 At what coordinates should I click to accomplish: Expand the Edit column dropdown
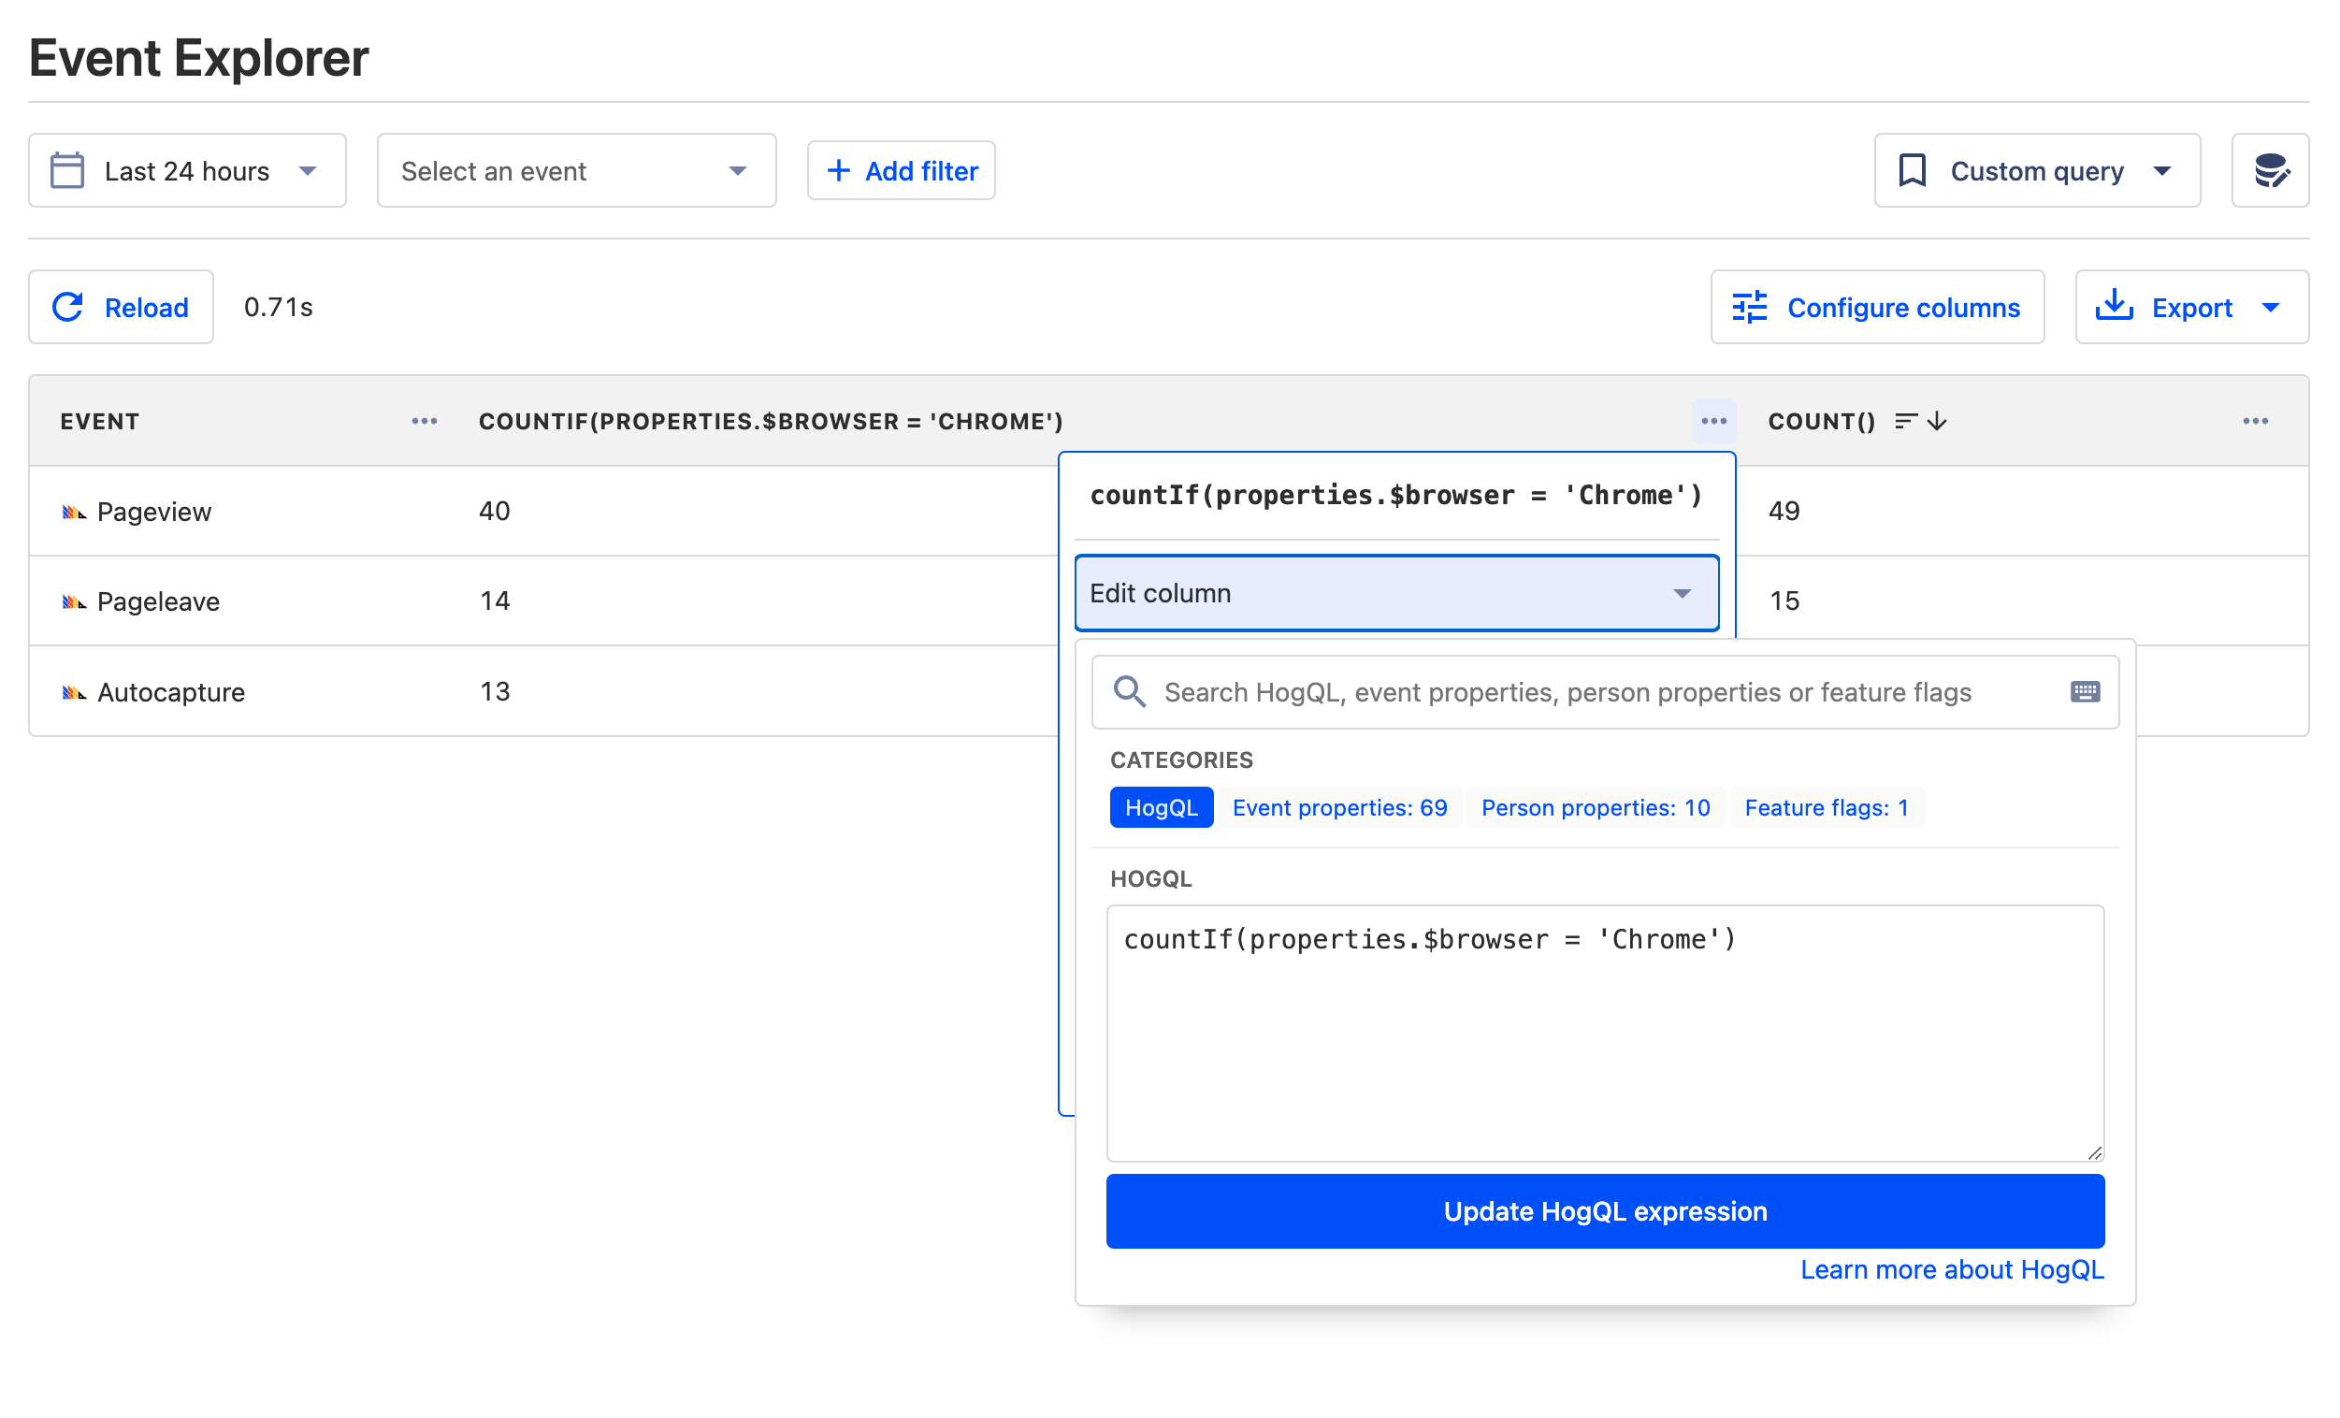pyautogui.click(x=1395, y=593)
